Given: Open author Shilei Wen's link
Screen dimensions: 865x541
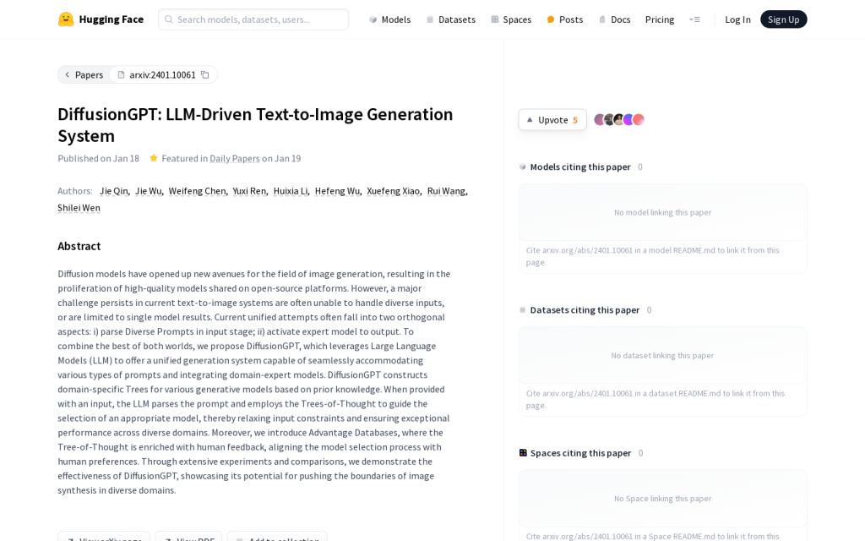Looking at the screenshot, I should [79, 208].
